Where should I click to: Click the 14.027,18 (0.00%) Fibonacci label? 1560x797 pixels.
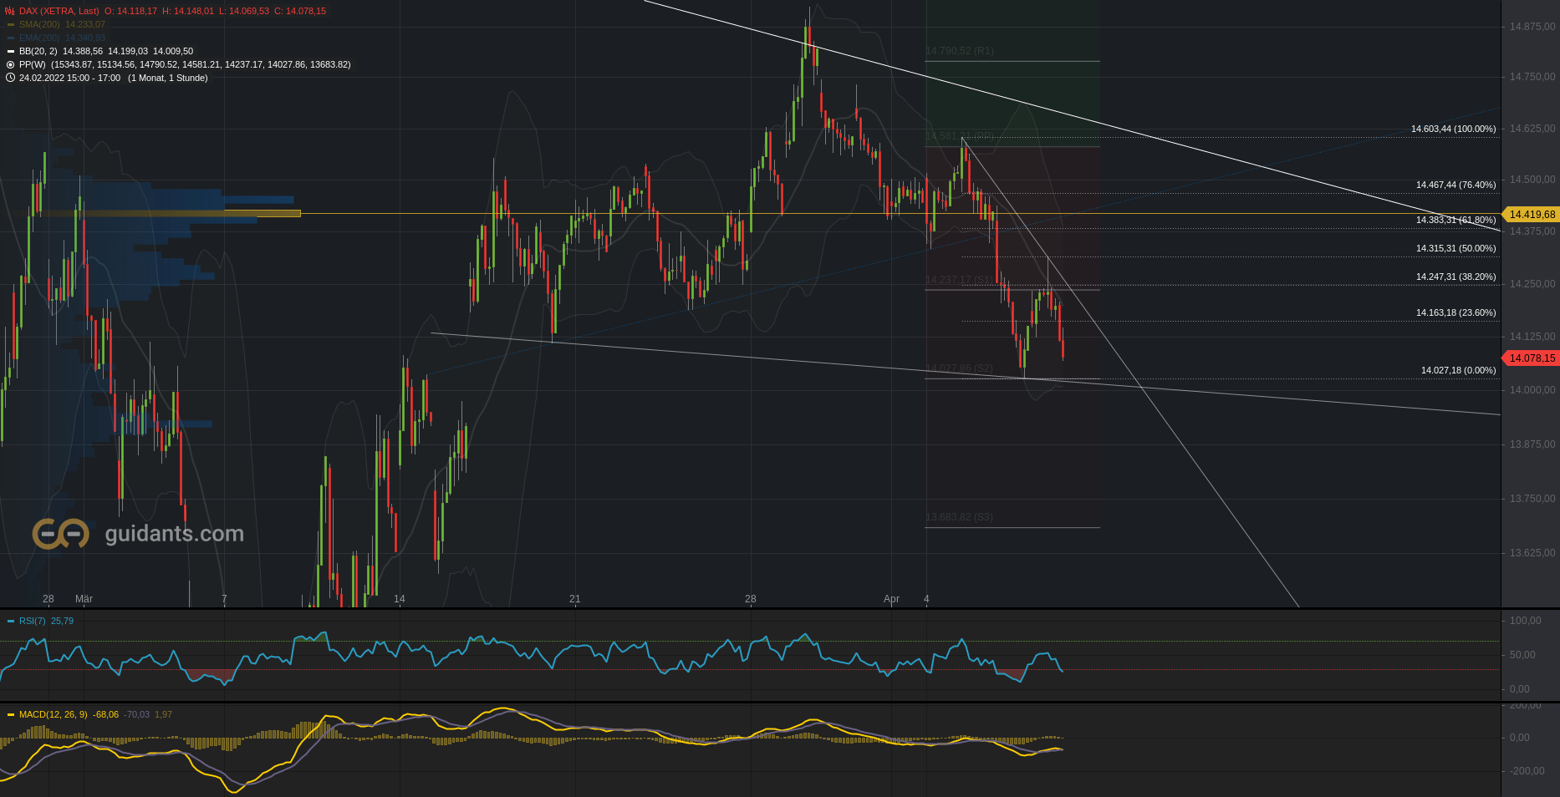pos(1459,370)
